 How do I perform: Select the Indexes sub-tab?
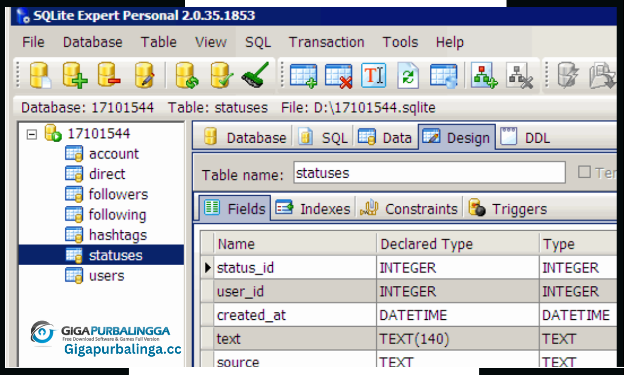313,209
